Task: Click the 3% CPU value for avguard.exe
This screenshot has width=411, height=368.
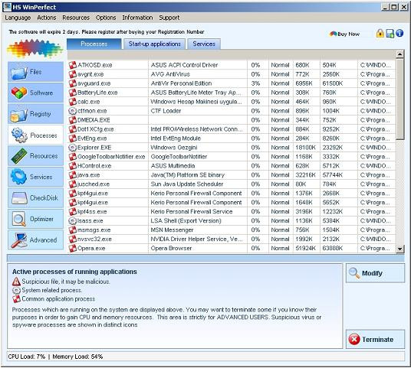Action: (255, 83)
